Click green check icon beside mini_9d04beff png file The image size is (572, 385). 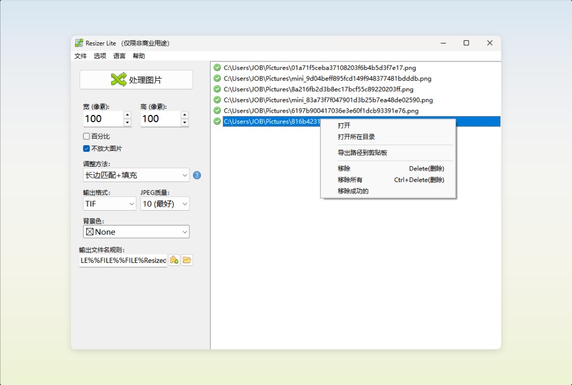(217, 78)
